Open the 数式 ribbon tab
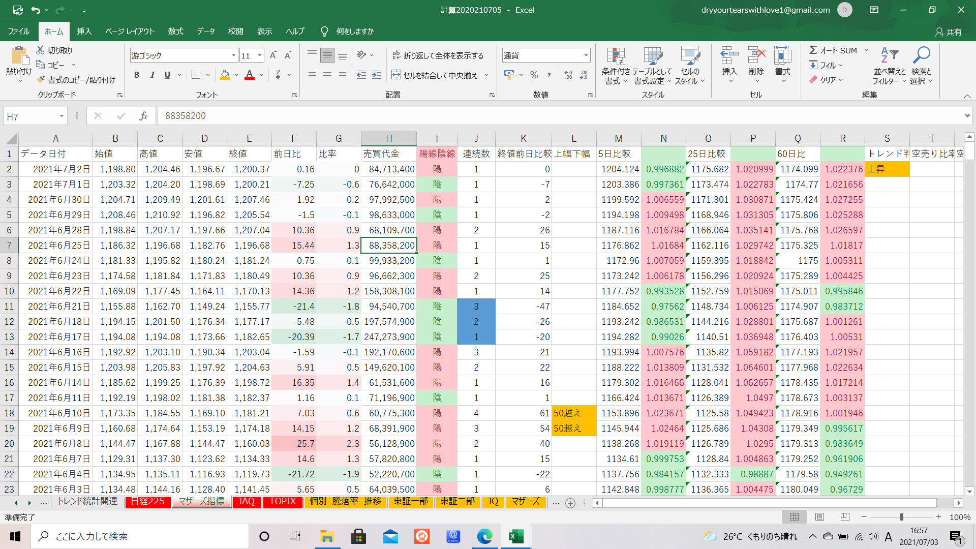Viewport: 976px width, 549px height. (175, 32)
